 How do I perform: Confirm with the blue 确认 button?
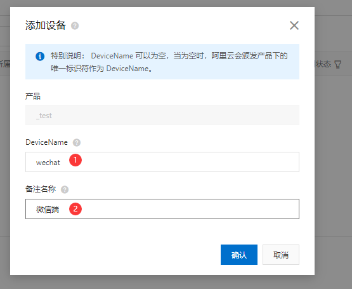point(239,255)
